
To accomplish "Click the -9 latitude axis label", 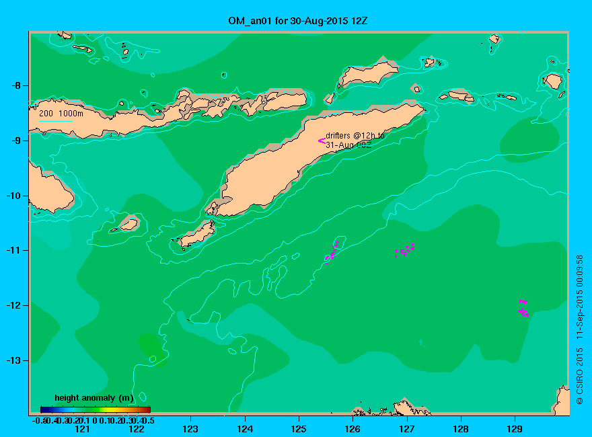I will (x=15, y=141).
